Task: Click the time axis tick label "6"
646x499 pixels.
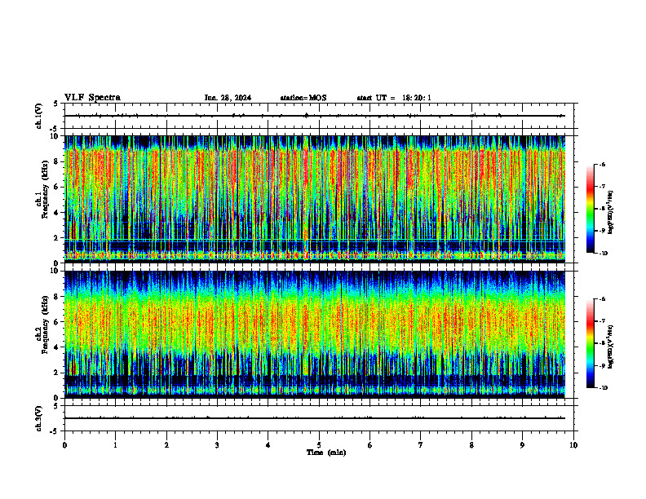Action: pos(370,445)
